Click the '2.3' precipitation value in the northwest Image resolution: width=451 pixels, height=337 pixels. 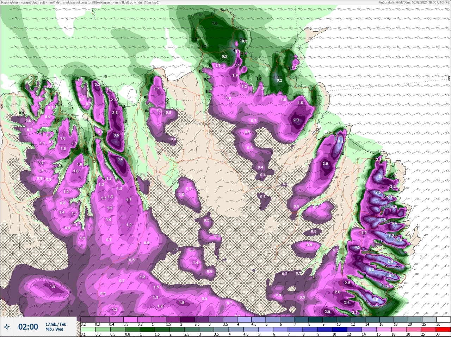113,100
